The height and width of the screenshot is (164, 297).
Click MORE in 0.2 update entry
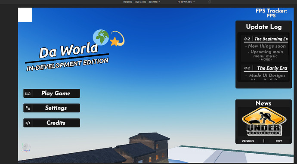pos(266,59)
